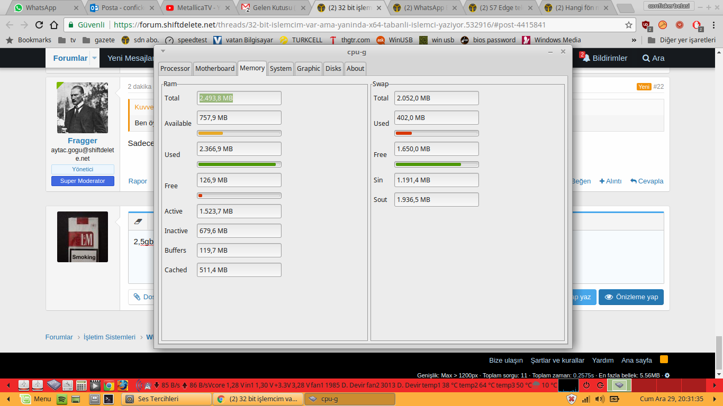
Task: Open the uBlock extension icon
Action: 646,25
